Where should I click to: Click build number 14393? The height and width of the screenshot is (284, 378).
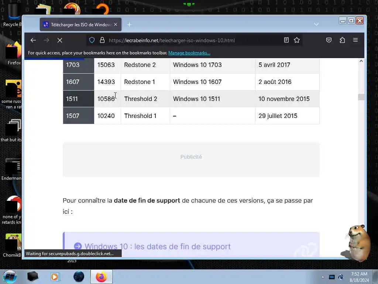[106, 82]
